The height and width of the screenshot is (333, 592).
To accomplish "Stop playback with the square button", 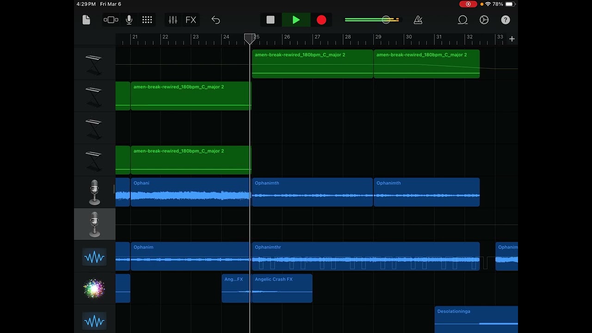I will [x=271, y=20].
